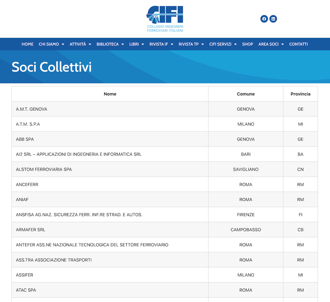This screenshot has height=302, width=330.
Task: Click the Soci Collettivi page heading
Action: click(51, 67)
